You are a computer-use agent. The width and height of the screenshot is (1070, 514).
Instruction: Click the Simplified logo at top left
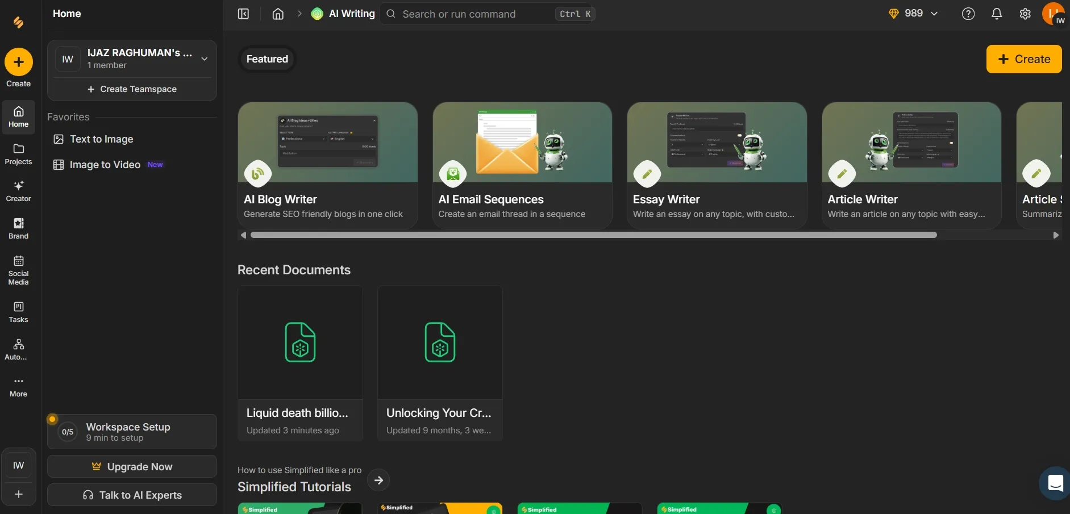[19, 22]
